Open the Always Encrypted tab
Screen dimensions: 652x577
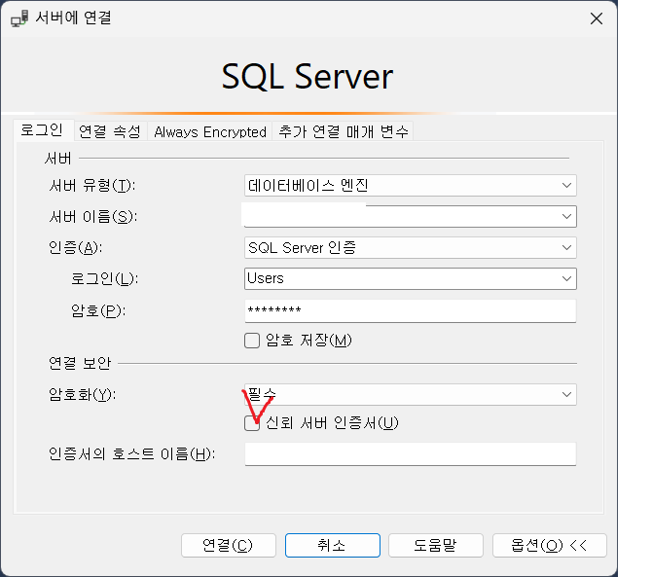(210, 131)
